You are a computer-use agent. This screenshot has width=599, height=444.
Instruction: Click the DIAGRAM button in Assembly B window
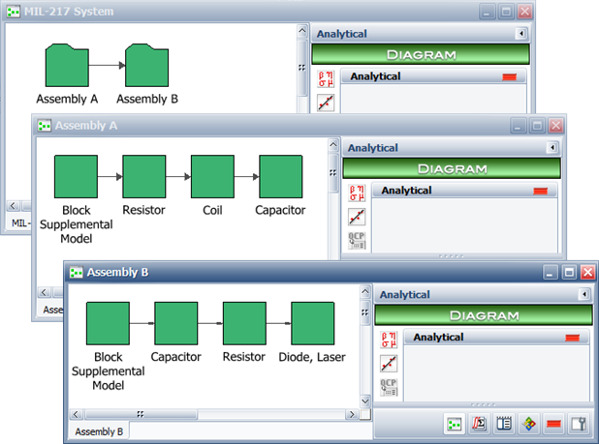click(482, 313)
